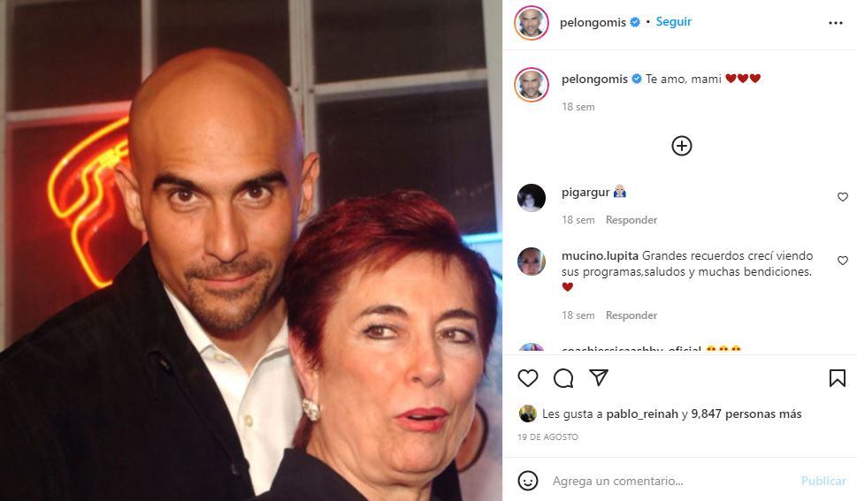857x501 pixels.
Task: Open the three-dot more options menu
Action: pyautogui.click(x=836, y=23)
